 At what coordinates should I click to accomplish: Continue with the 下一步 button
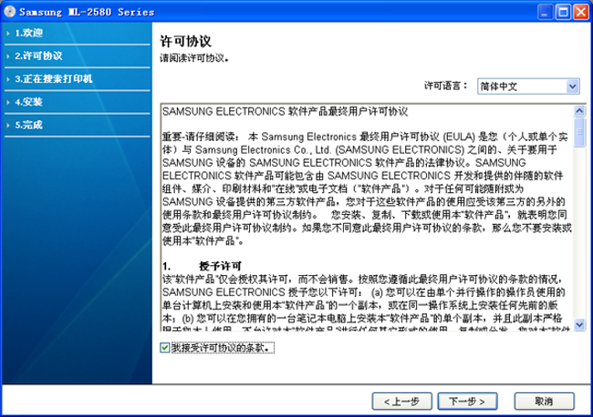(x=467, y=402)
